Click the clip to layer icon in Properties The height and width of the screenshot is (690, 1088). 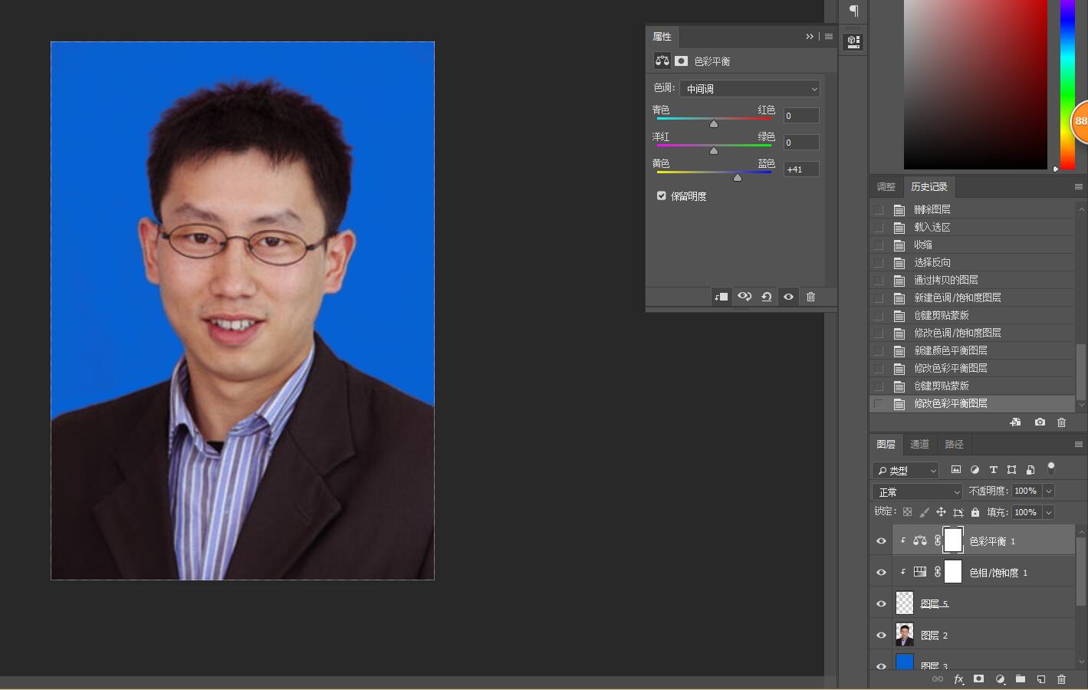coord(721,297)
